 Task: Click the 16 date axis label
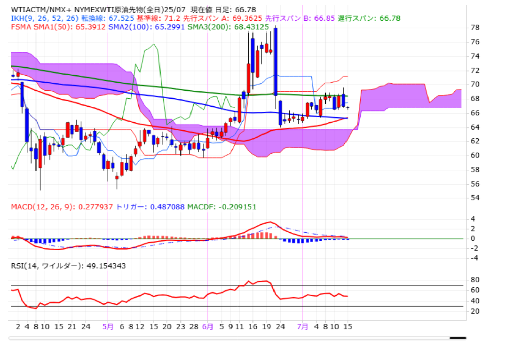(253, 327)
